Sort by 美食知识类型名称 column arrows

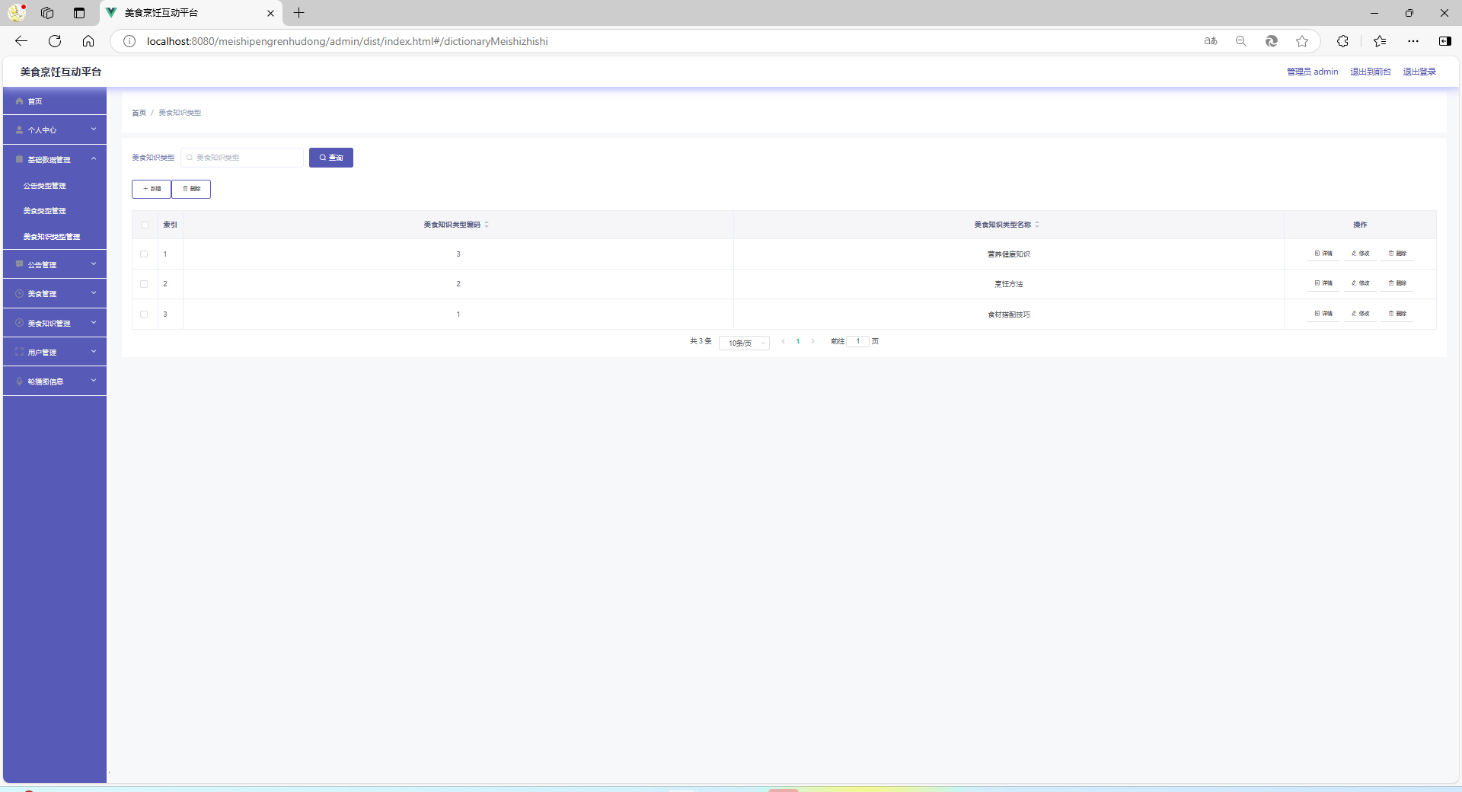1037,225
